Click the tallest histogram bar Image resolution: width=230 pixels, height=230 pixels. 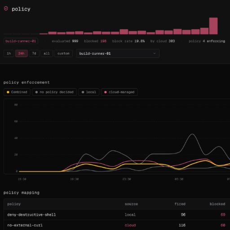pyautogui.click(x=213, y=26)
